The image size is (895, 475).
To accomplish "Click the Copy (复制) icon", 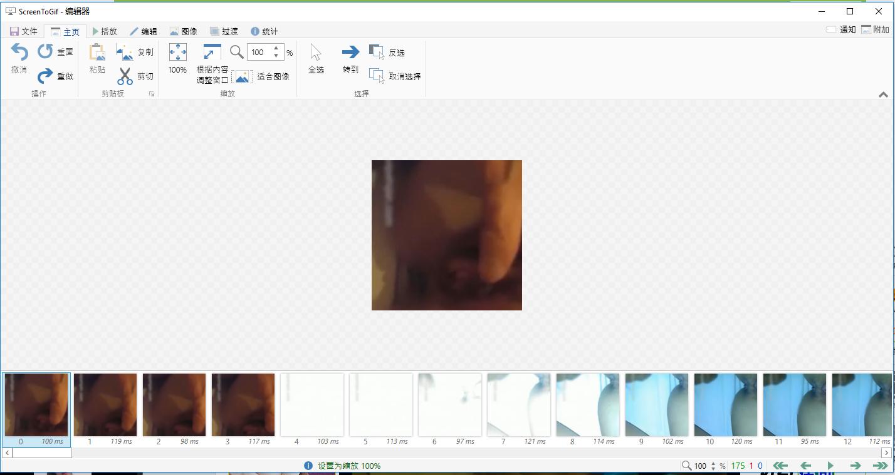I will 125,53.
